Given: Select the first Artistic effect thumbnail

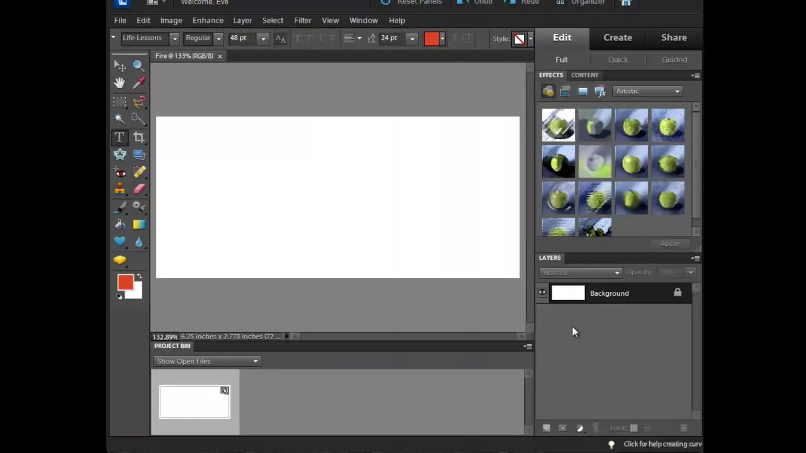Looking at the screenshot, I should [x=559, y=125].
